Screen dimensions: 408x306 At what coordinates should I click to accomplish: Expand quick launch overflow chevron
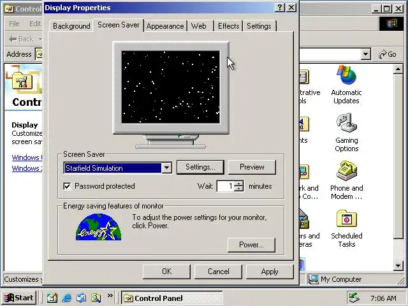110,296
